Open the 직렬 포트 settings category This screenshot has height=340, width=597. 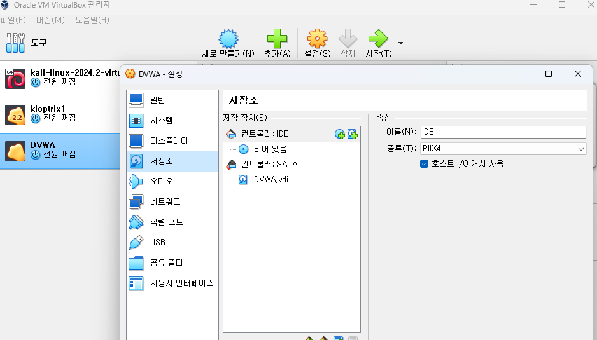(x=172, y=222)
